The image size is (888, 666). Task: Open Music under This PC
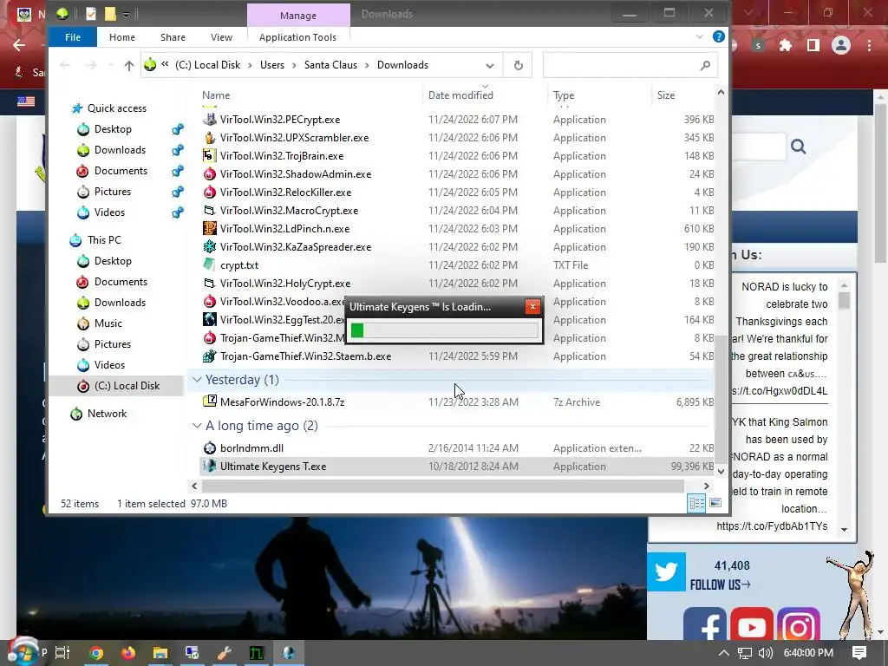108,323
